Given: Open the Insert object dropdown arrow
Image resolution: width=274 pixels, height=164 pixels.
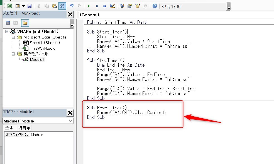Looking at the screenshot, I should (x=23, y=6).
